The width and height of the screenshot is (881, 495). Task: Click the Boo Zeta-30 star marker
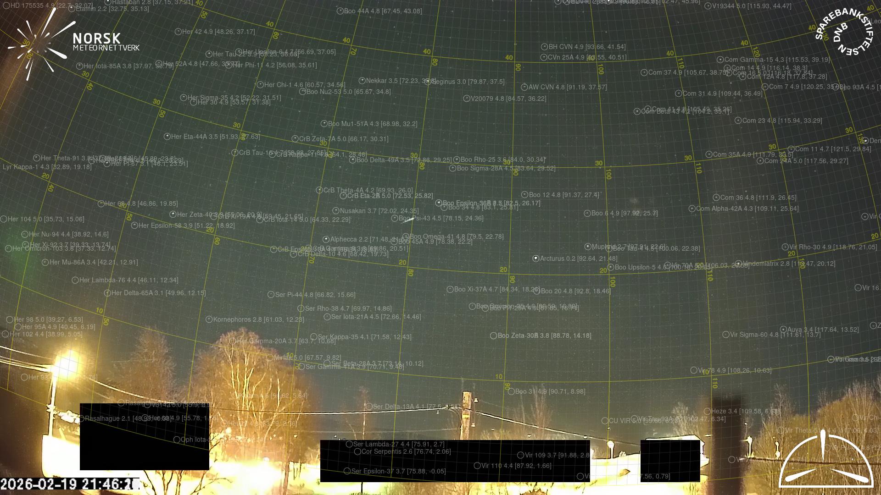click(x=493, y=335)
